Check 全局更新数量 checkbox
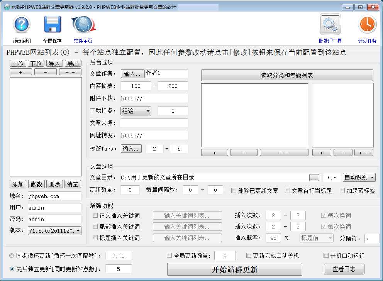 click(x=169, y=256)
